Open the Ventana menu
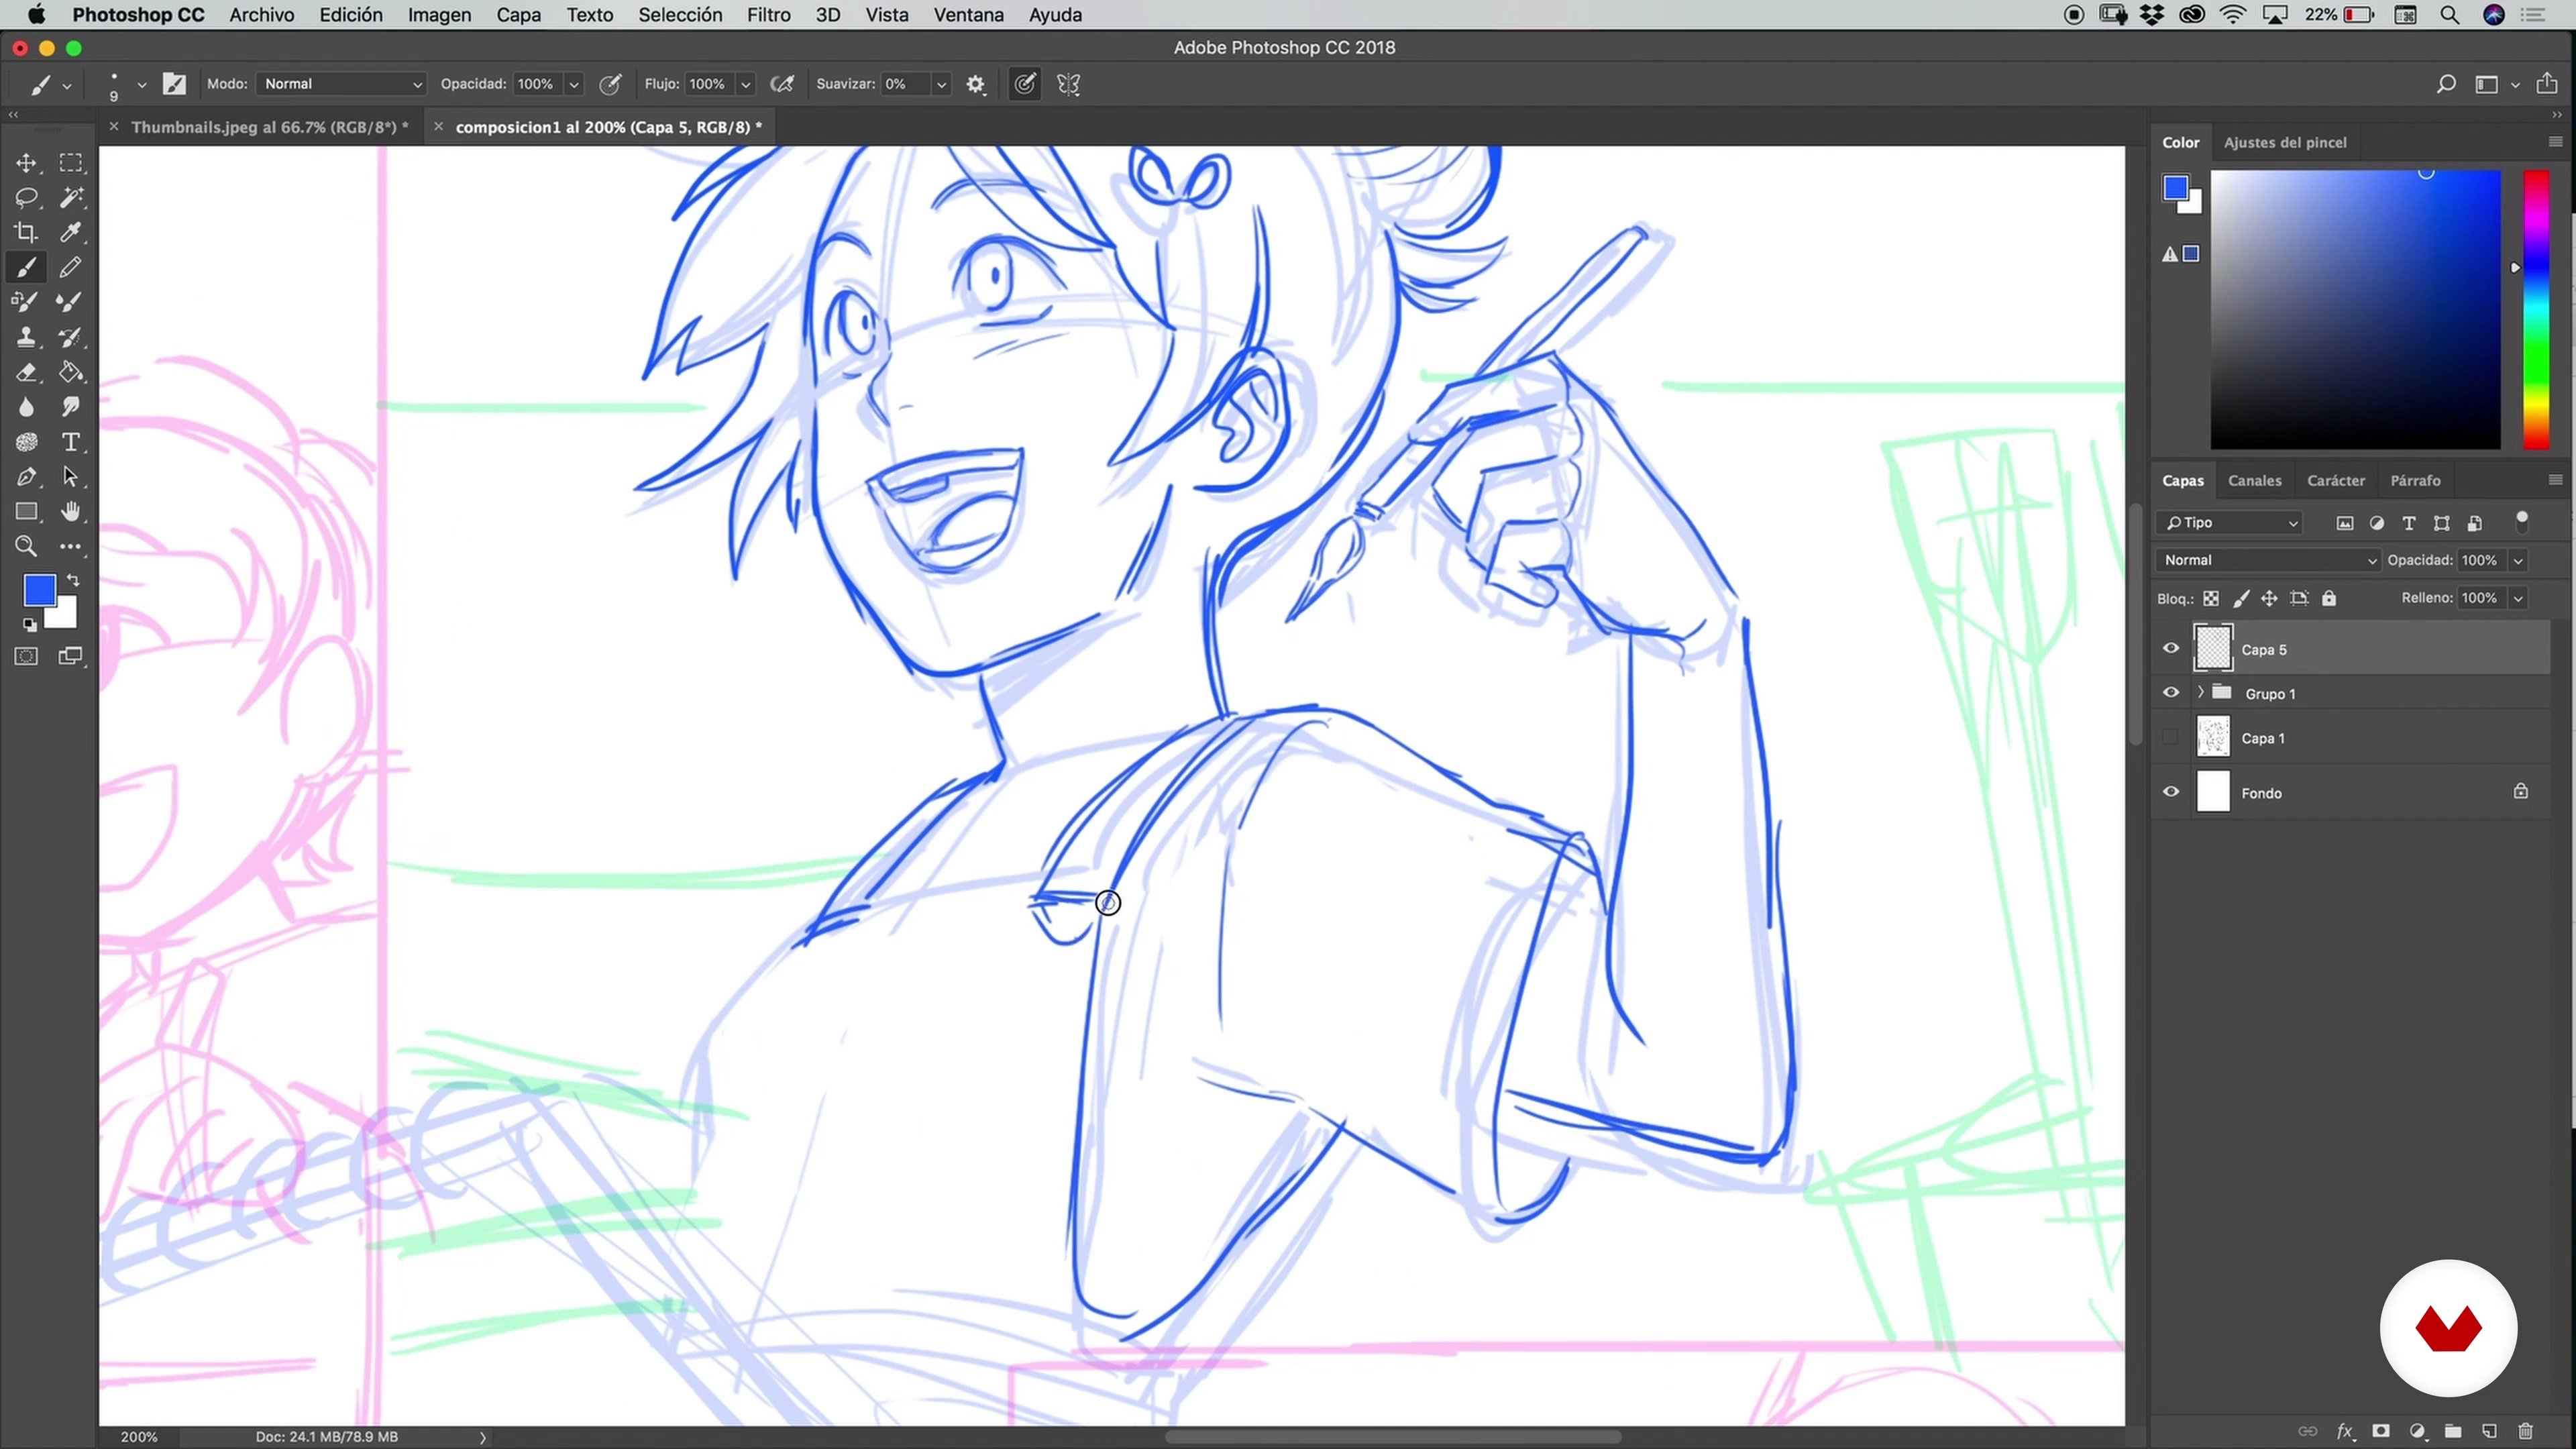Image resolution: width=2576 pixels, height=1449 pixels. 968,15
